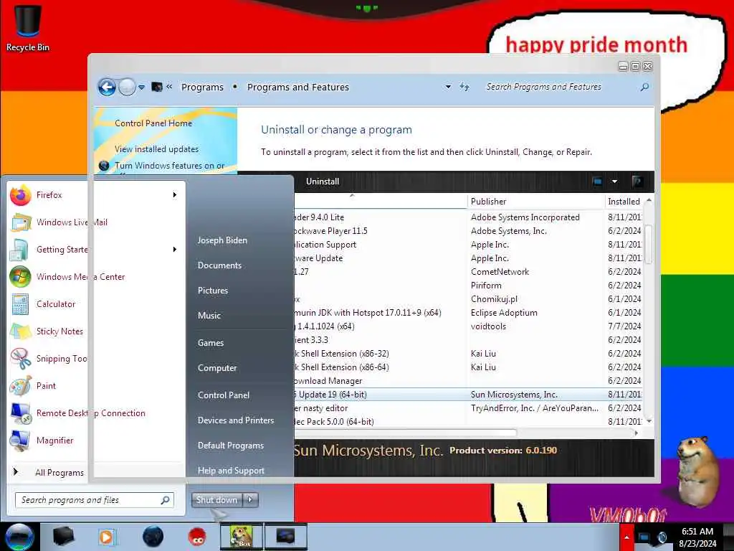Click the network icon in system tray

point(644,537)
